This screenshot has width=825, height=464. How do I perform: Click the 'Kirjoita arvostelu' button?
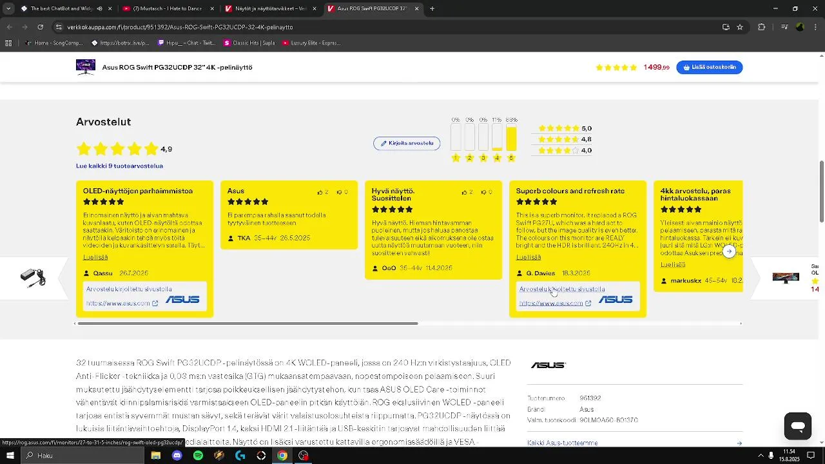(x=407, y=143)
